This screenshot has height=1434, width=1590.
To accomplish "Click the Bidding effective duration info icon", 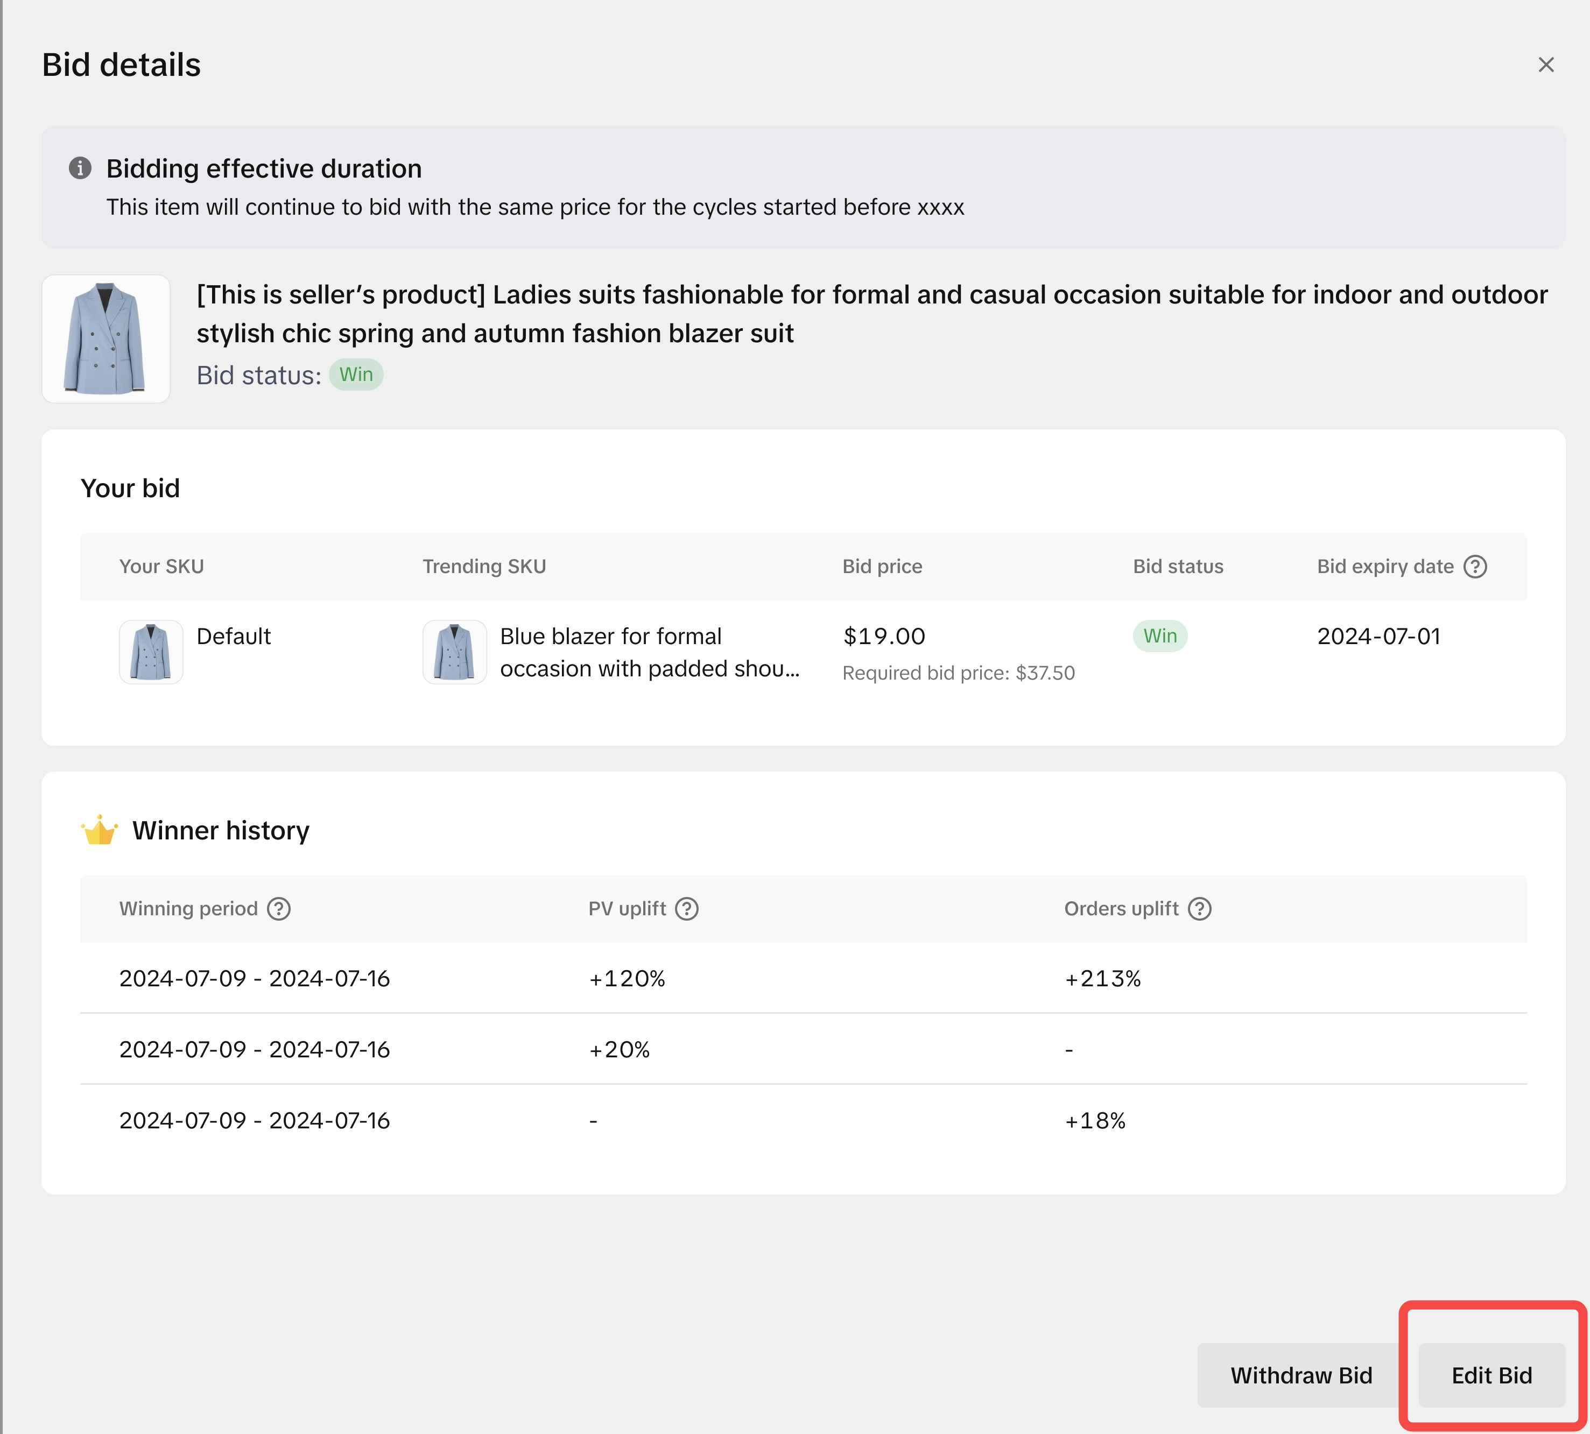I will coord(80,168).
